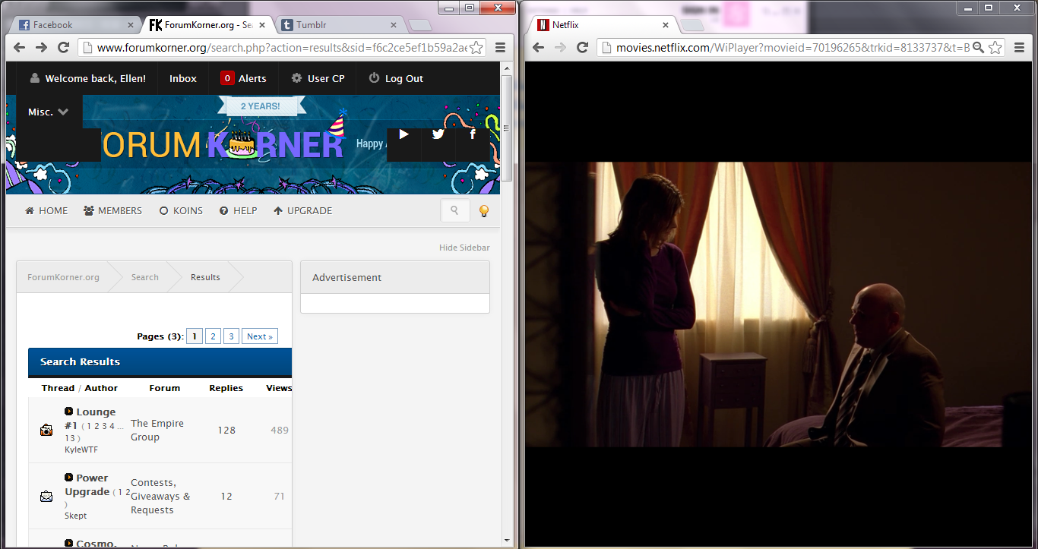This screenshot has height=549, width=1038.
Task: Open the forum search magnifier box
Action: click(454, 210)
